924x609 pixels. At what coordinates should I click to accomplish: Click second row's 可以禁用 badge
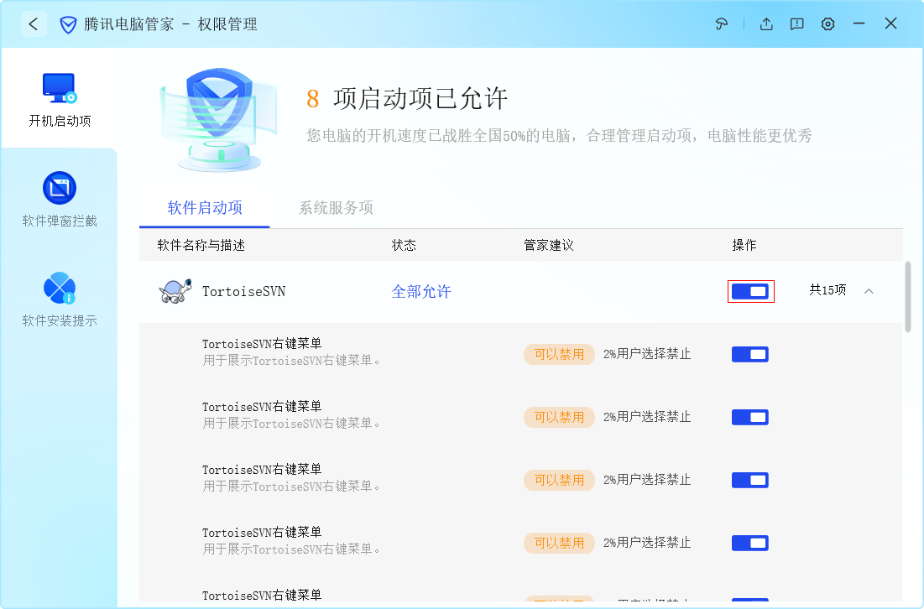point(559,417)
